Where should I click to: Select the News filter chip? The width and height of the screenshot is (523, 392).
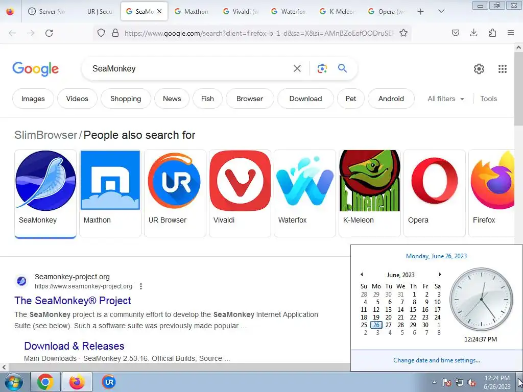point(172,99)
